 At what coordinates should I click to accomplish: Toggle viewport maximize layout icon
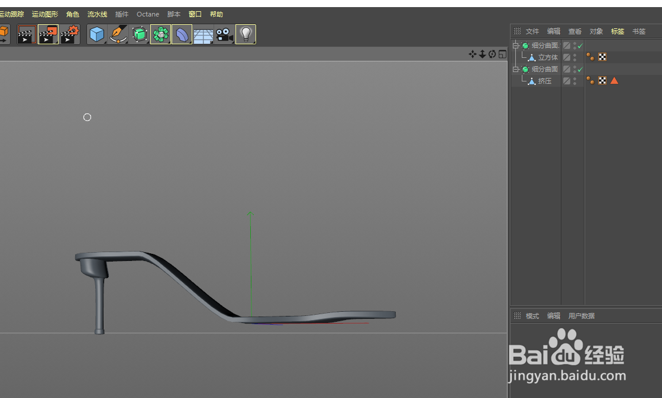point(502,54)
